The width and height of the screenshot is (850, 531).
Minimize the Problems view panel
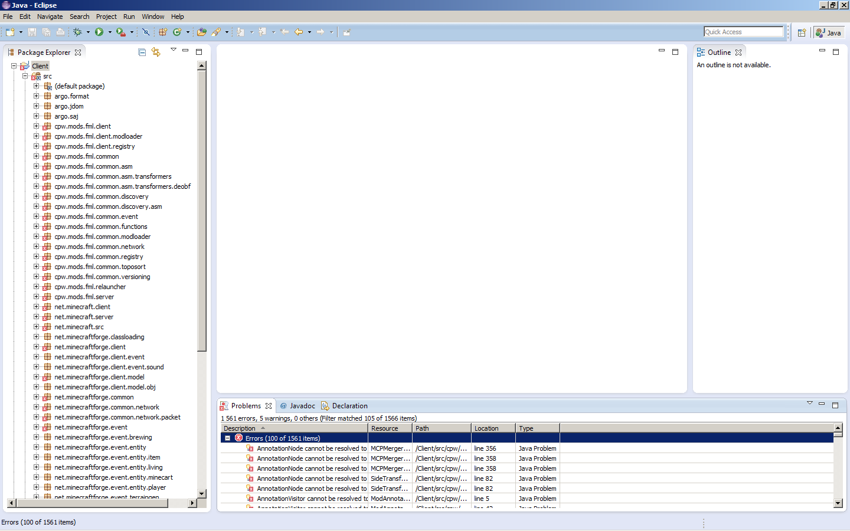[x=822, y=404]
